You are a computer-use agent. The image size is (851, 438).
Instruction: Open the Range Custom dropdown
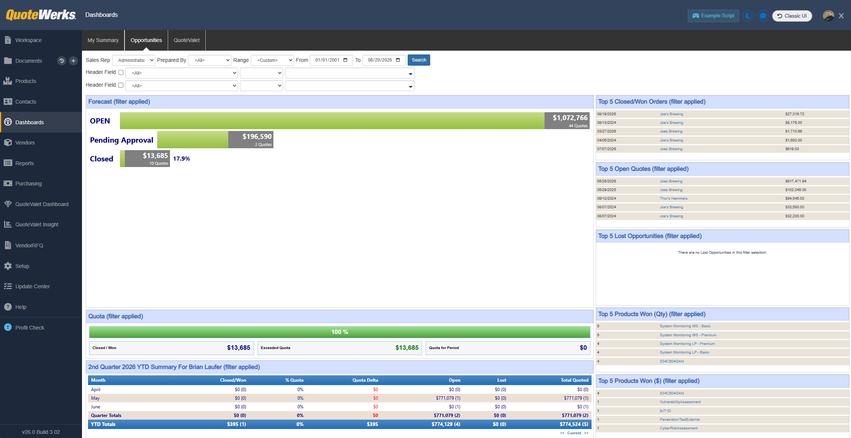(272, 60)
